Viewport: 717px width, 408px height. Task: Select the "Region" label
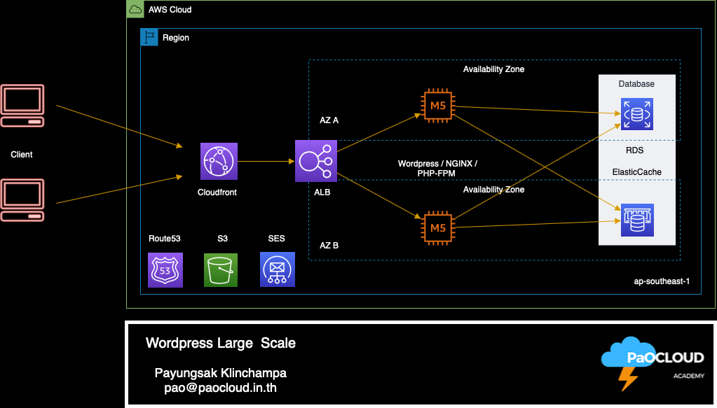click(x=176, y=38)
